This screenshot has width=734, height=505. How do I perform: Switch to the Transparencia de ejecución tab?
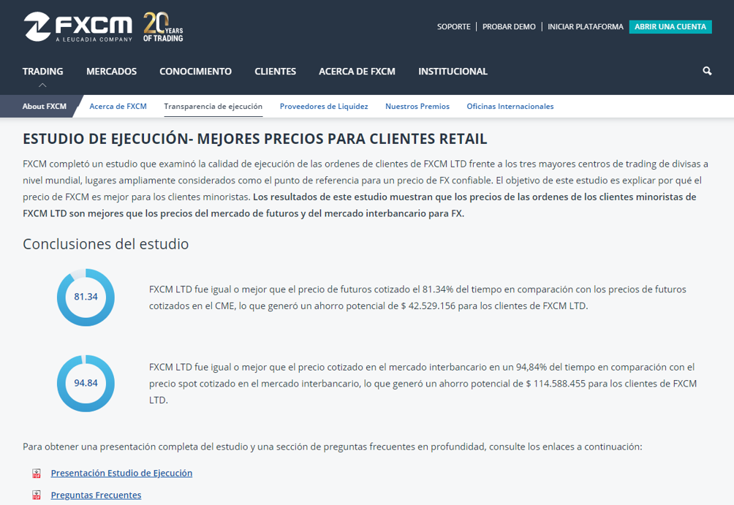213,106
